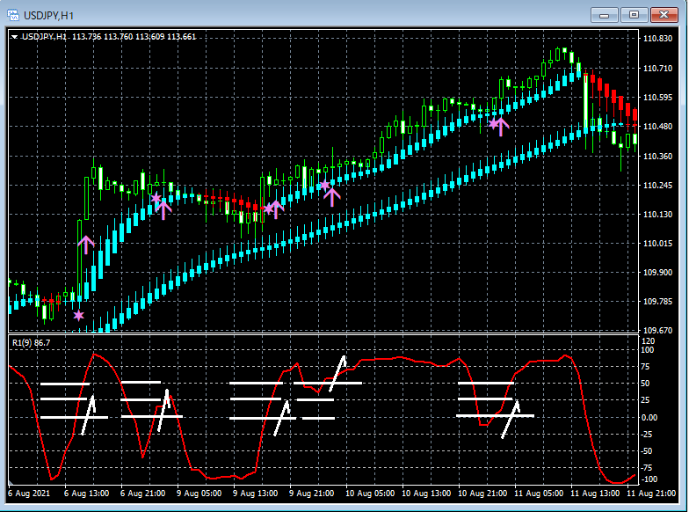Minimize the USDJPY,H1 chart window
Image resolution: width=689 pixels, height=512 pixels.
point(605,15)
